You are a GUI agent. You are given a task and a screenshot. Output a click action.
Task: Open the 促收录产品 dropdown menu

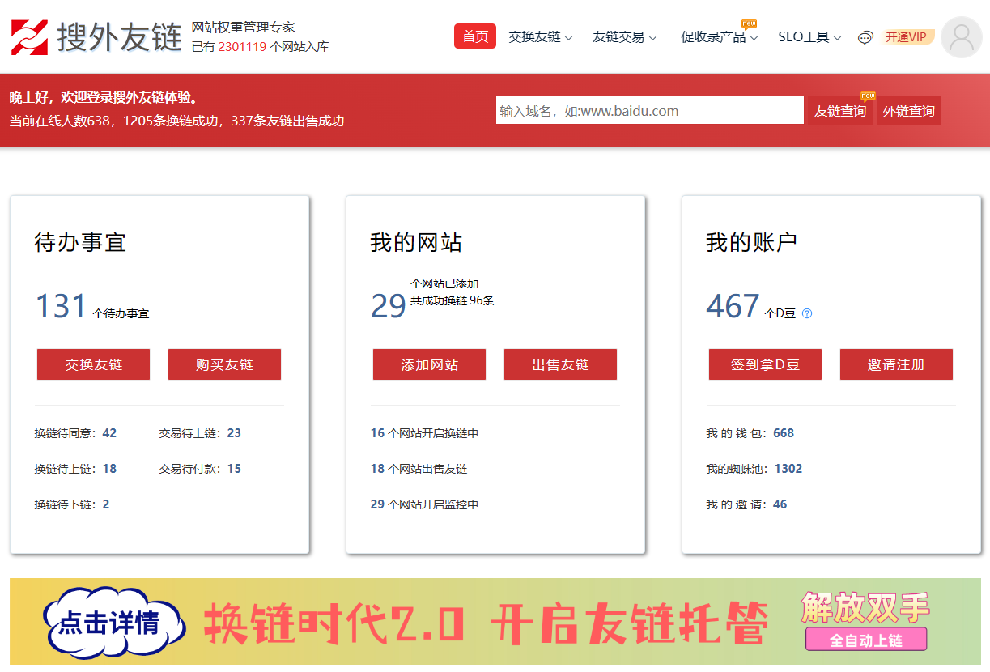pyautogui.click(x=719, y=37)
